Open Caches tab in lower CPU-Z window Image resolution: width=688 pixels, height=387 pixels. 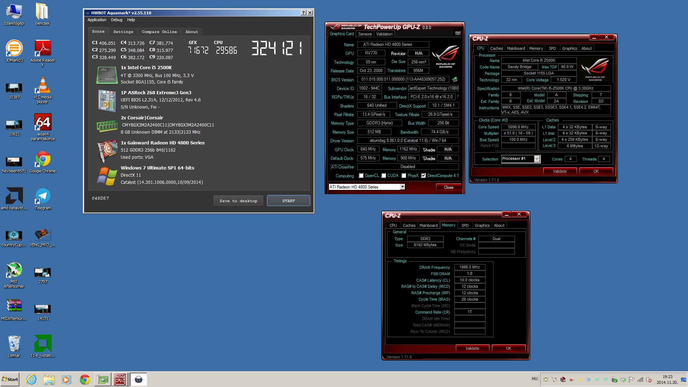tap(409, 225)
